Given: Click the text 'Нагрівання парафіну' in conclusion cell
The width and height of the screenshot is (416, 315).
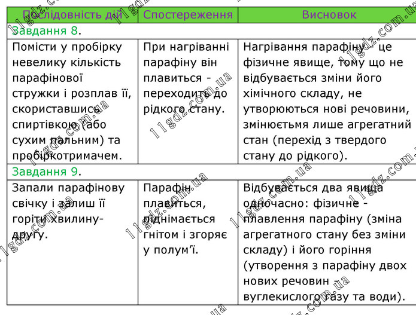Looking at the screenshot, I should (304, 47).
